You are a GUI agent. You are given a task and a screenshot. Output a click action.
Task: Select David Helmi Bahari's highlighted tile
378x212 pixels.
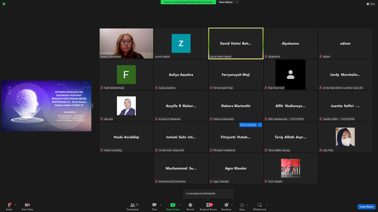pyautogui.click(x=236, y=44)
